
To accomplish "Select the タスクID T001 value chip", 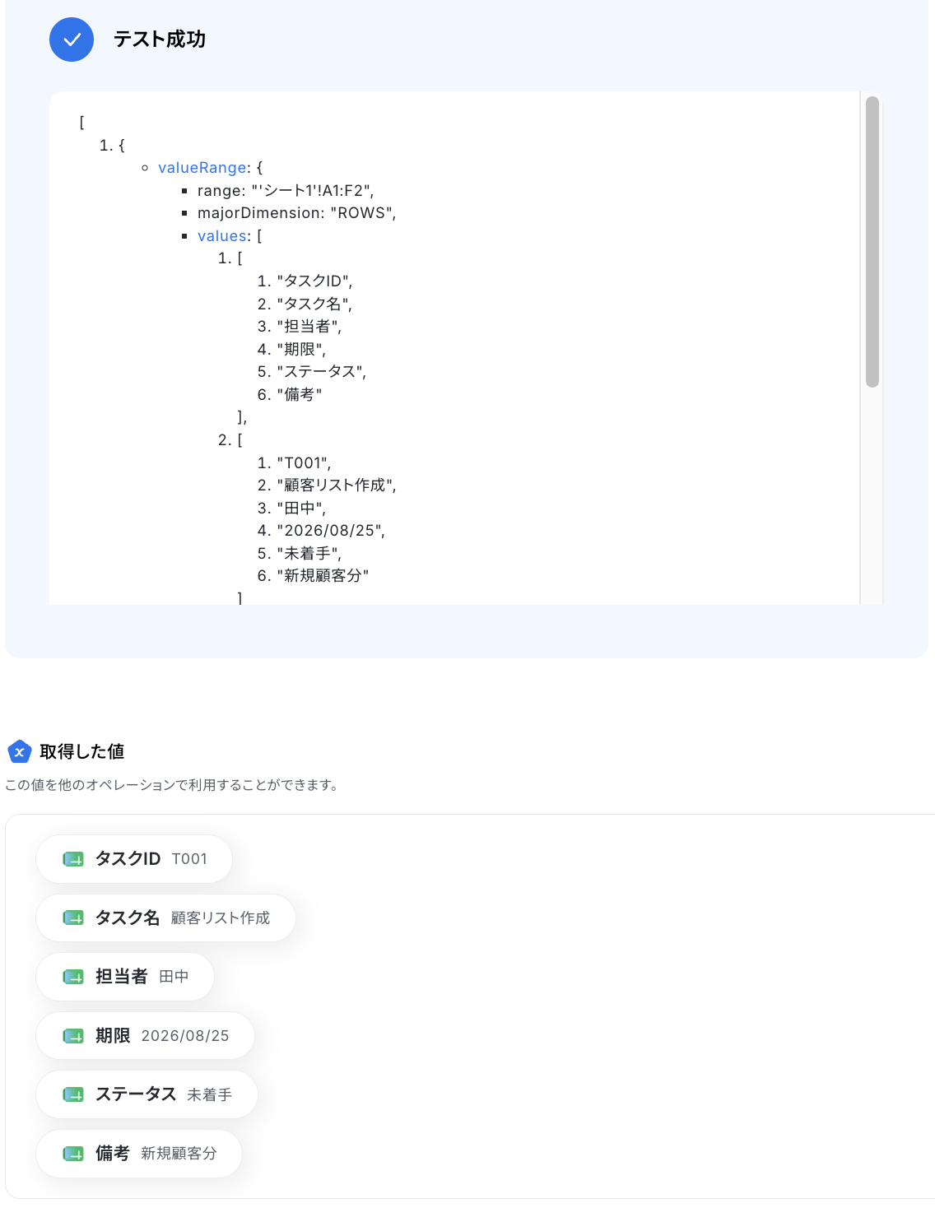I will [134, 859].
